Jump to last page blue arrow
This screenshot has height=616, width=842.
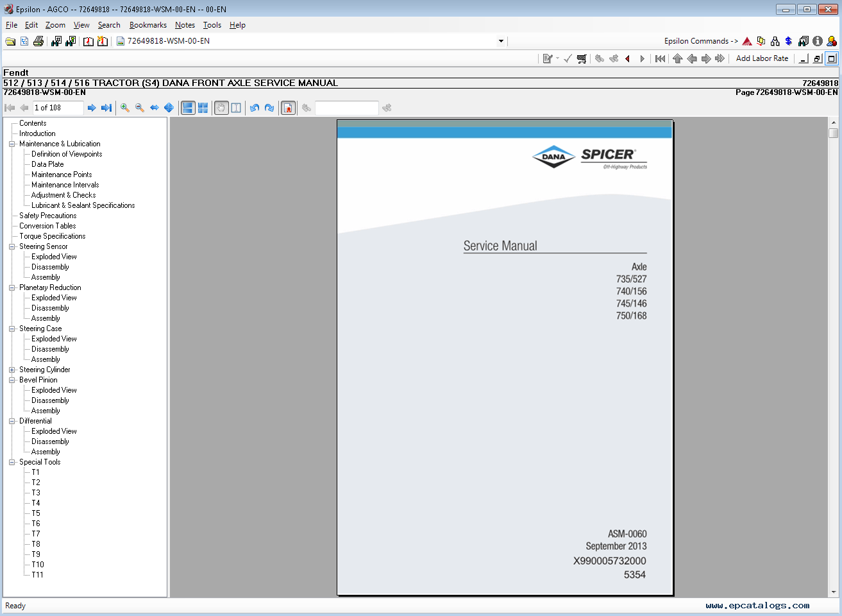[106, 108]
